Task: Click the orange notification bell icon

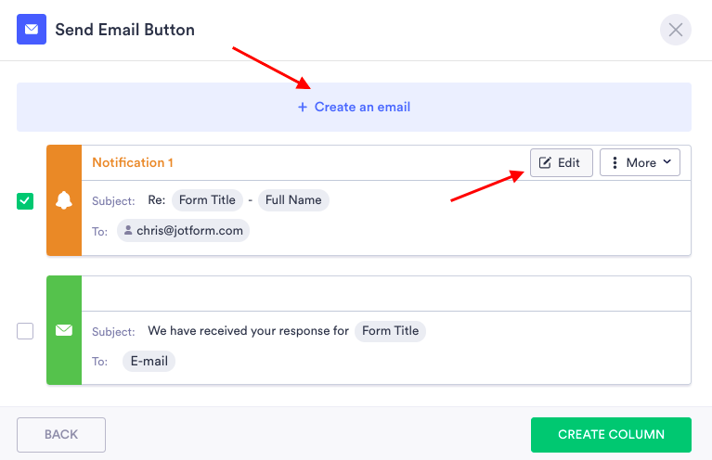Action: click(64, 200)
